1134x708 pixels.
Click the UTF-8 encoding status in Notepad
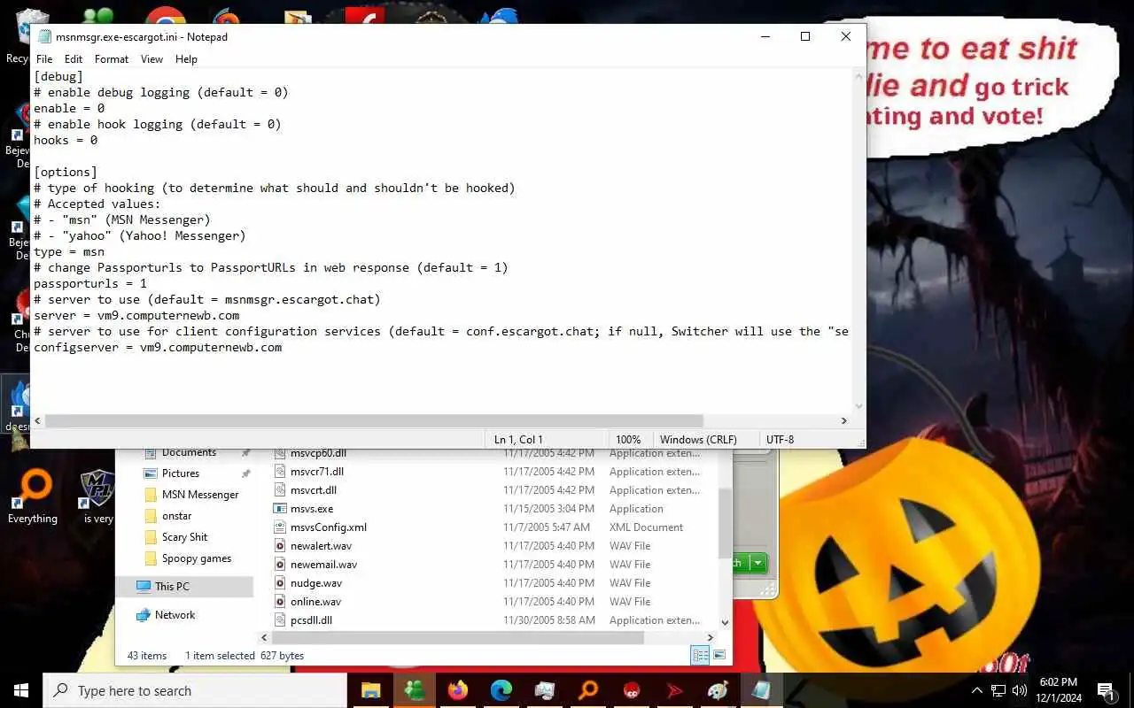[x=780, y=440]
